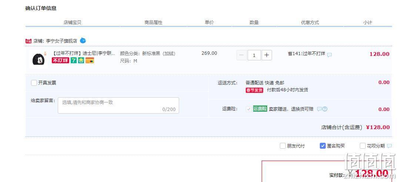The image size is (399, 182).
Task: Click the 数量 column header
Action: tap(254, 22)
